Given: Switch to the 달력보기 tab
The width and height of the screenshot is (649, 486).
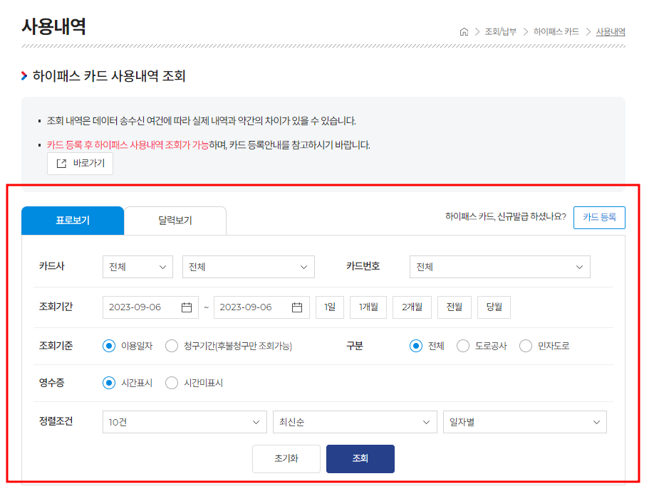Looking at the screenshot, I should pos(175,221).
